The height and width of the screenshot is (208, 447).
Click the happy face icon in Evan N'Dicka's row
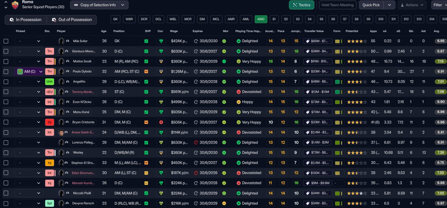tap(239, 102)
